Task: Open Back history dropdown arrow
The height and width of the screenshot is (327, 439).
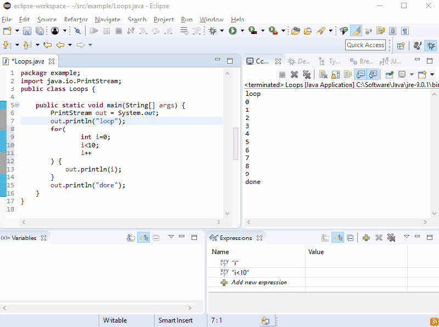Action: click(70, 45)
